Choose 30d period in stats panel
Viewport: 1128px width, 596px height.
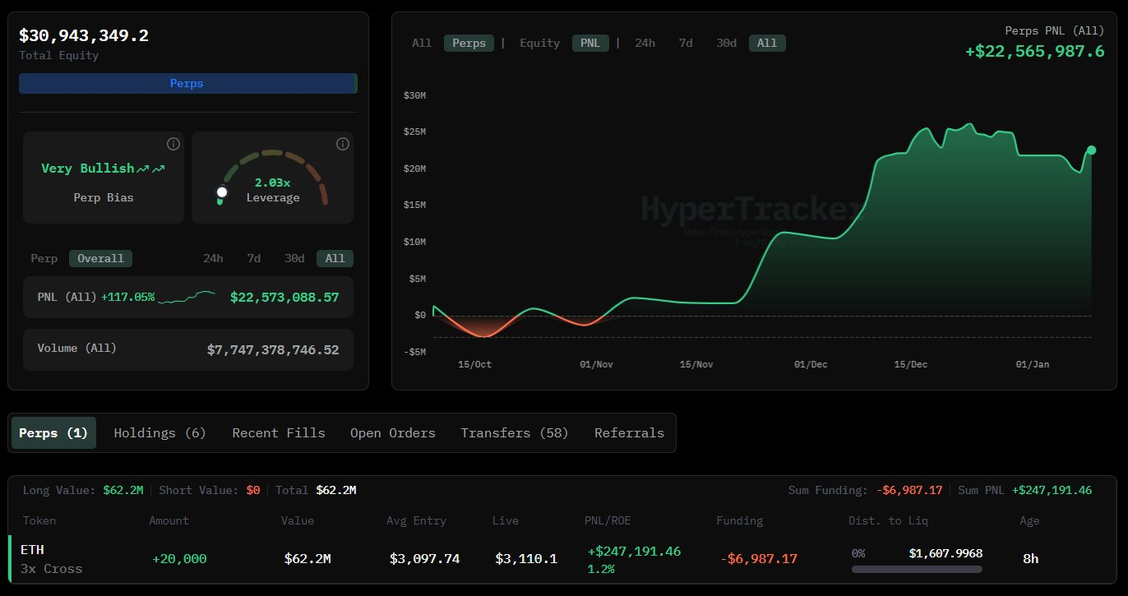coord(294,259)
